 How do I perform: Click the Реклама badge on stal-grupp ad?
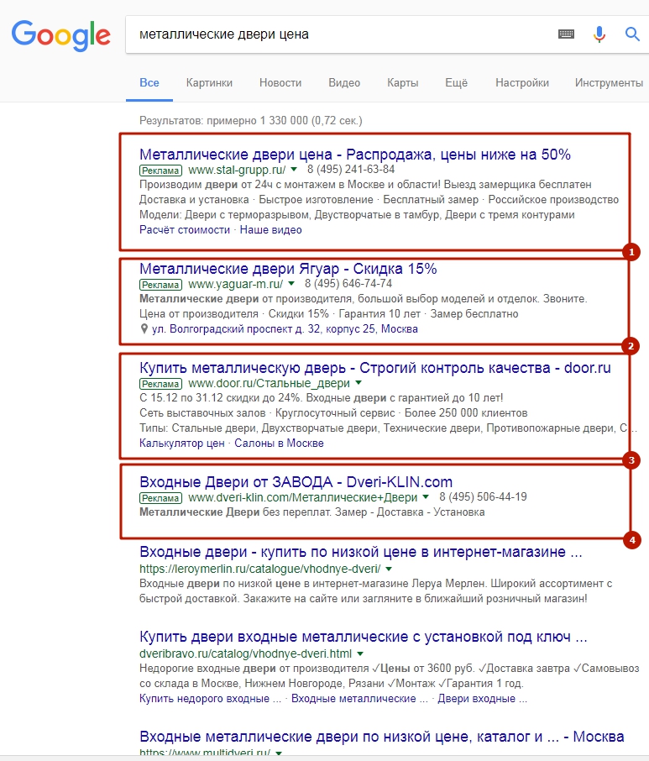pos(161,171)
